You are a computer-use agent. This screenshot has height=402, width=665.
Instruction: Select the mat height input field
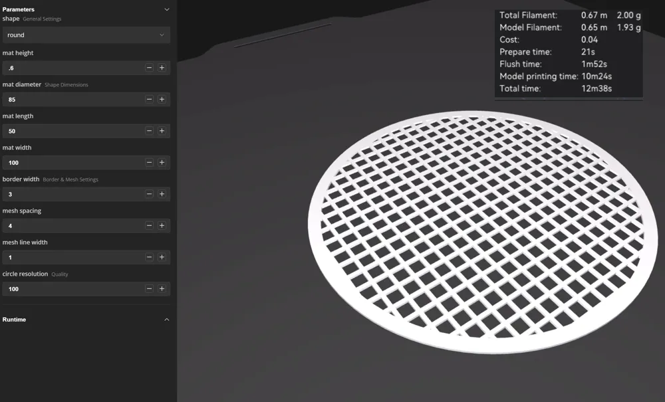pyautogui.click(x=73, y=67)
